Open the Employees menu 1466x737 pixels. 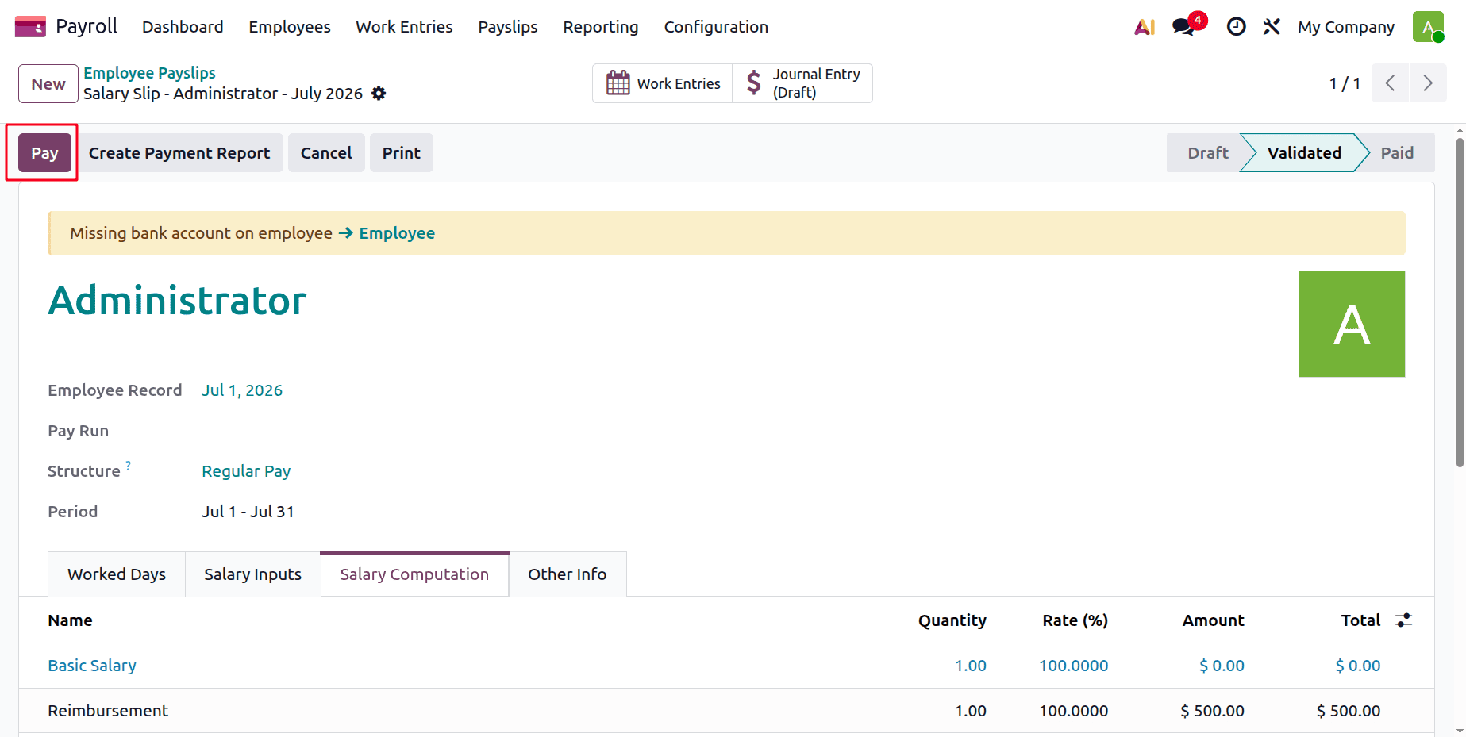(290, 27)
